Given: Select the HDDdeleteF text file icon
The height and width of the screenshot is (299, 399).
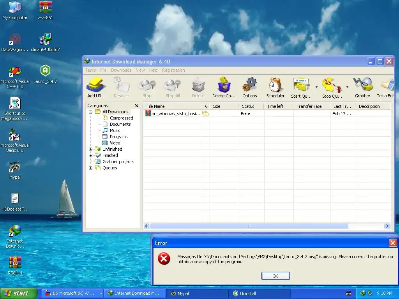Looking at the screenshot, I should (x=15, y=202).
